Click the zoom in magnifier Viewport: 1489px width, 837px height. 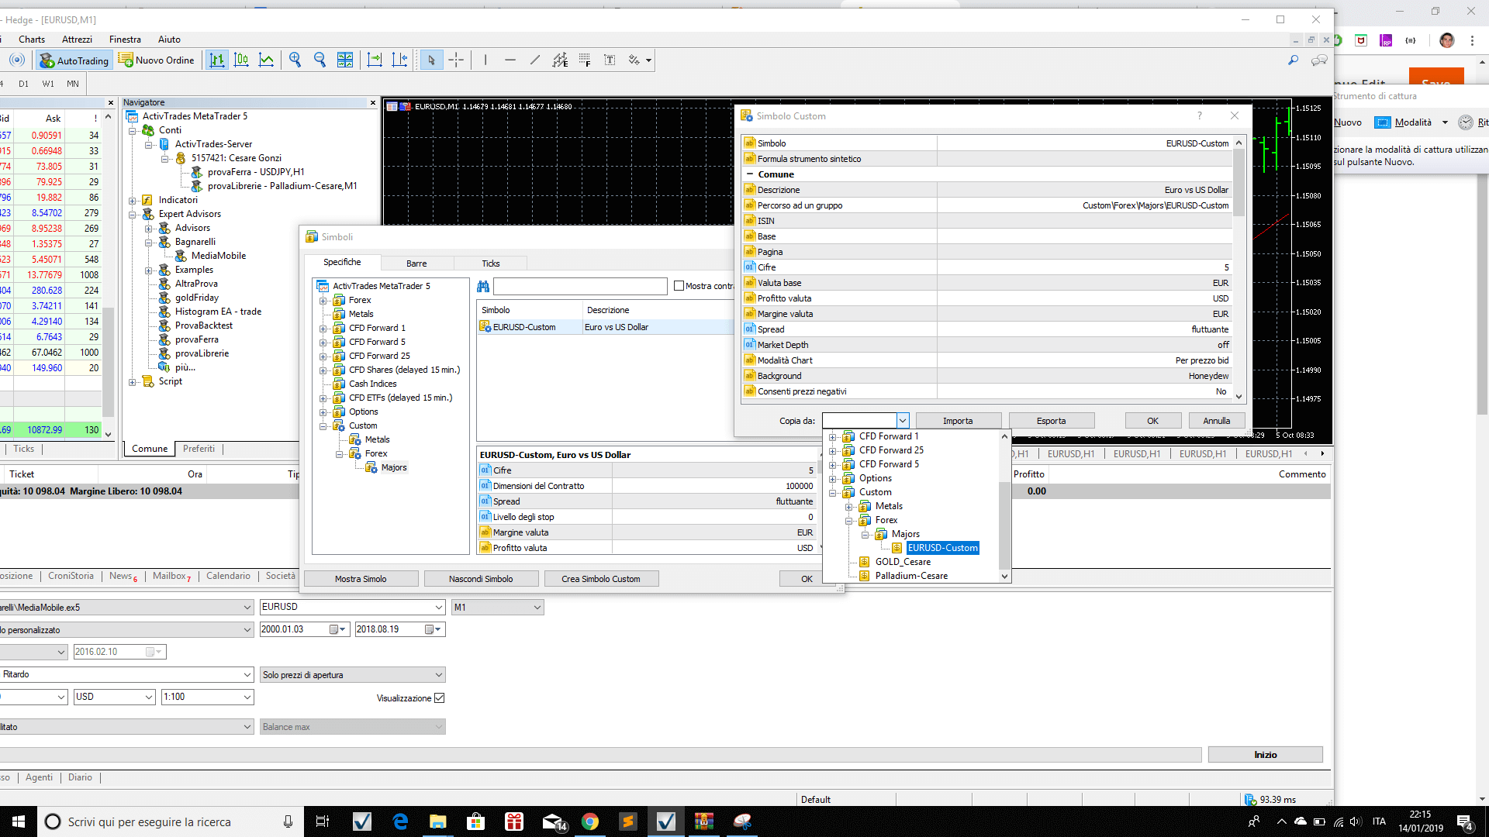pos(295,60)
